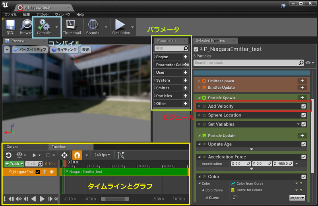The height and width of the screenshot is (206, 318).
Task: Play the timeline in reverse
Action: pos(34,199)
